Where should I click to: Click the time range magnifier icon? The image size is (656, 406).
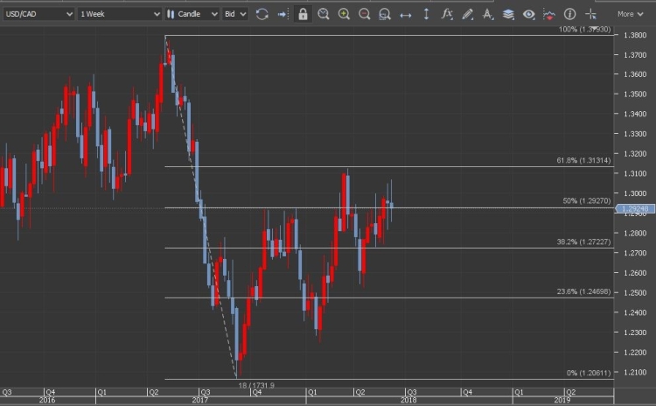[323, 14]
